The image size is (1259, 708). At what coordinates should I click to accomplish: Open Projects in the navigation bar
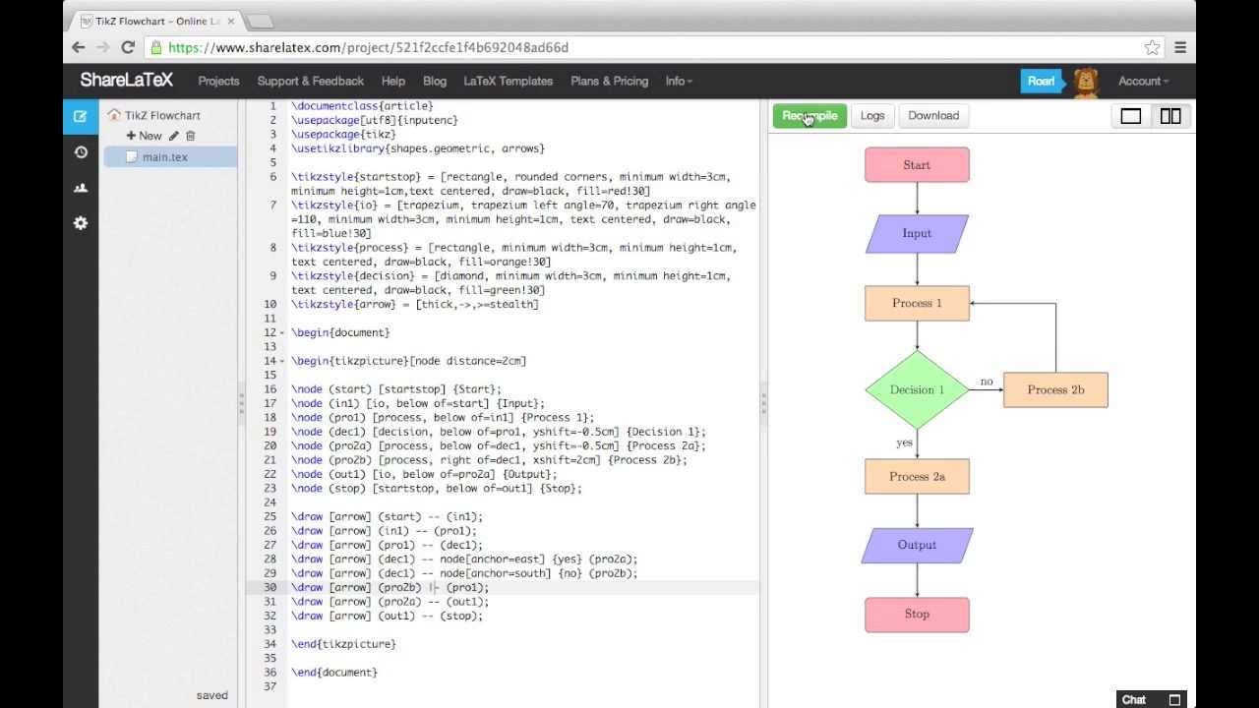218,82
